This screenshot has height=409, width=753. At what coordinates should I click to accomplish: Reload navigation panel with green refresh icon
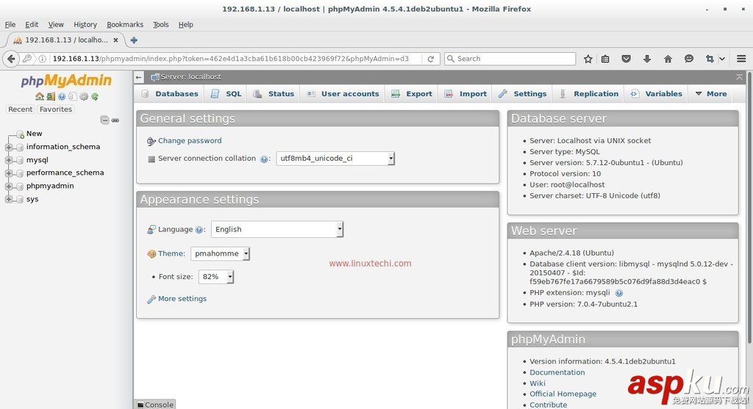click(95, 96)
